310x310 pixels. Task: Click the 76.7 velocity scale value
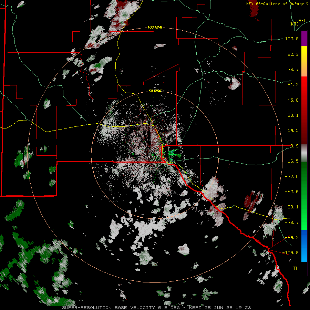293,69
